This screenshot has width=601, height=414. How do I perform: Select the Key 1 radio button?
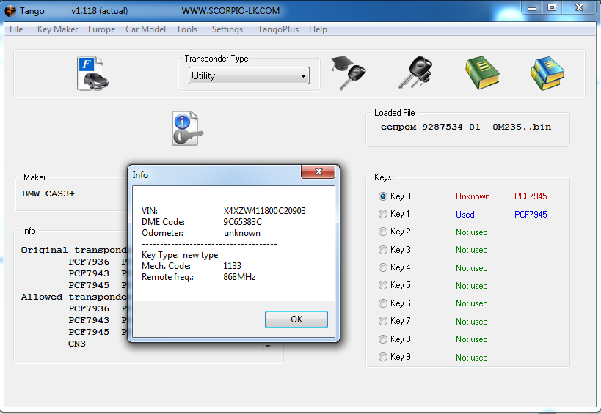[382, 214]
